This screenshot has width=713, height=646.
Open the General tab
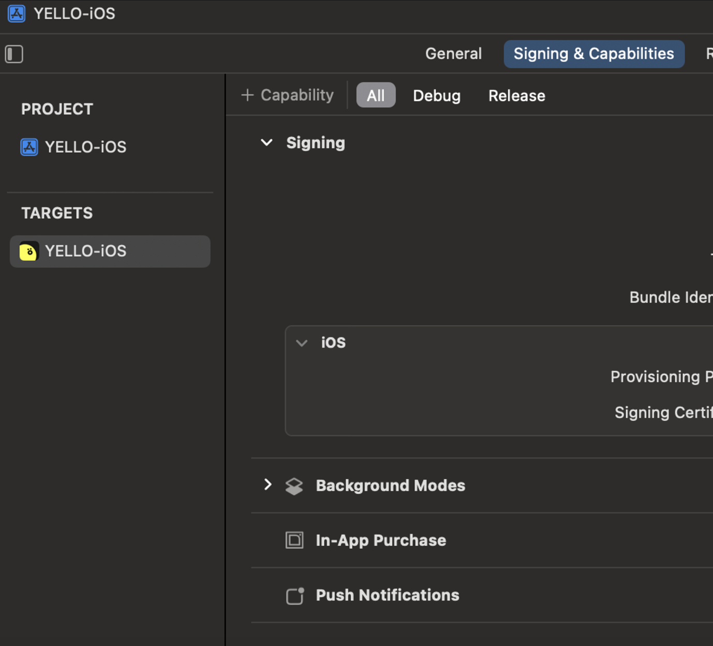click(x=453, y=54)
